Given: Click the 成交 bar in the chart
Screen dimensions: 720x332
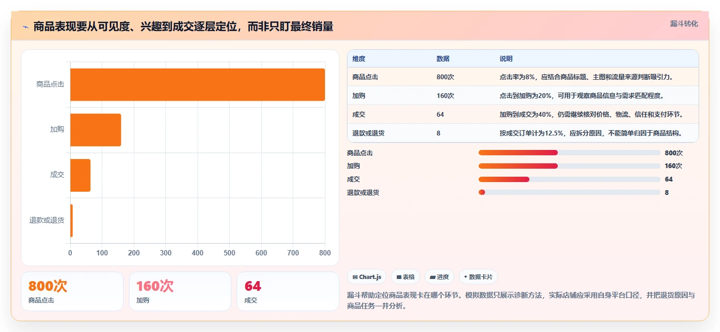Looking at the screenshot, I should pyautogui.click(x=80, y=175).
